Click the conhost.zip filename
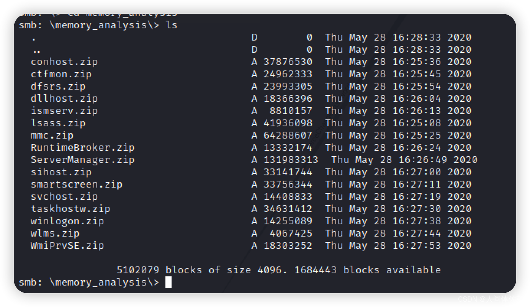The width and height of the screenshot is (530, 307). coord(64,62)
